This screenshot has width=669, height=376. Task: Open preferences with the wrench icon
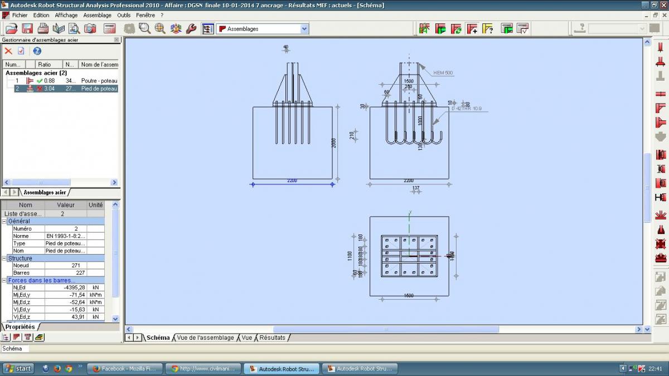(191, 28)
